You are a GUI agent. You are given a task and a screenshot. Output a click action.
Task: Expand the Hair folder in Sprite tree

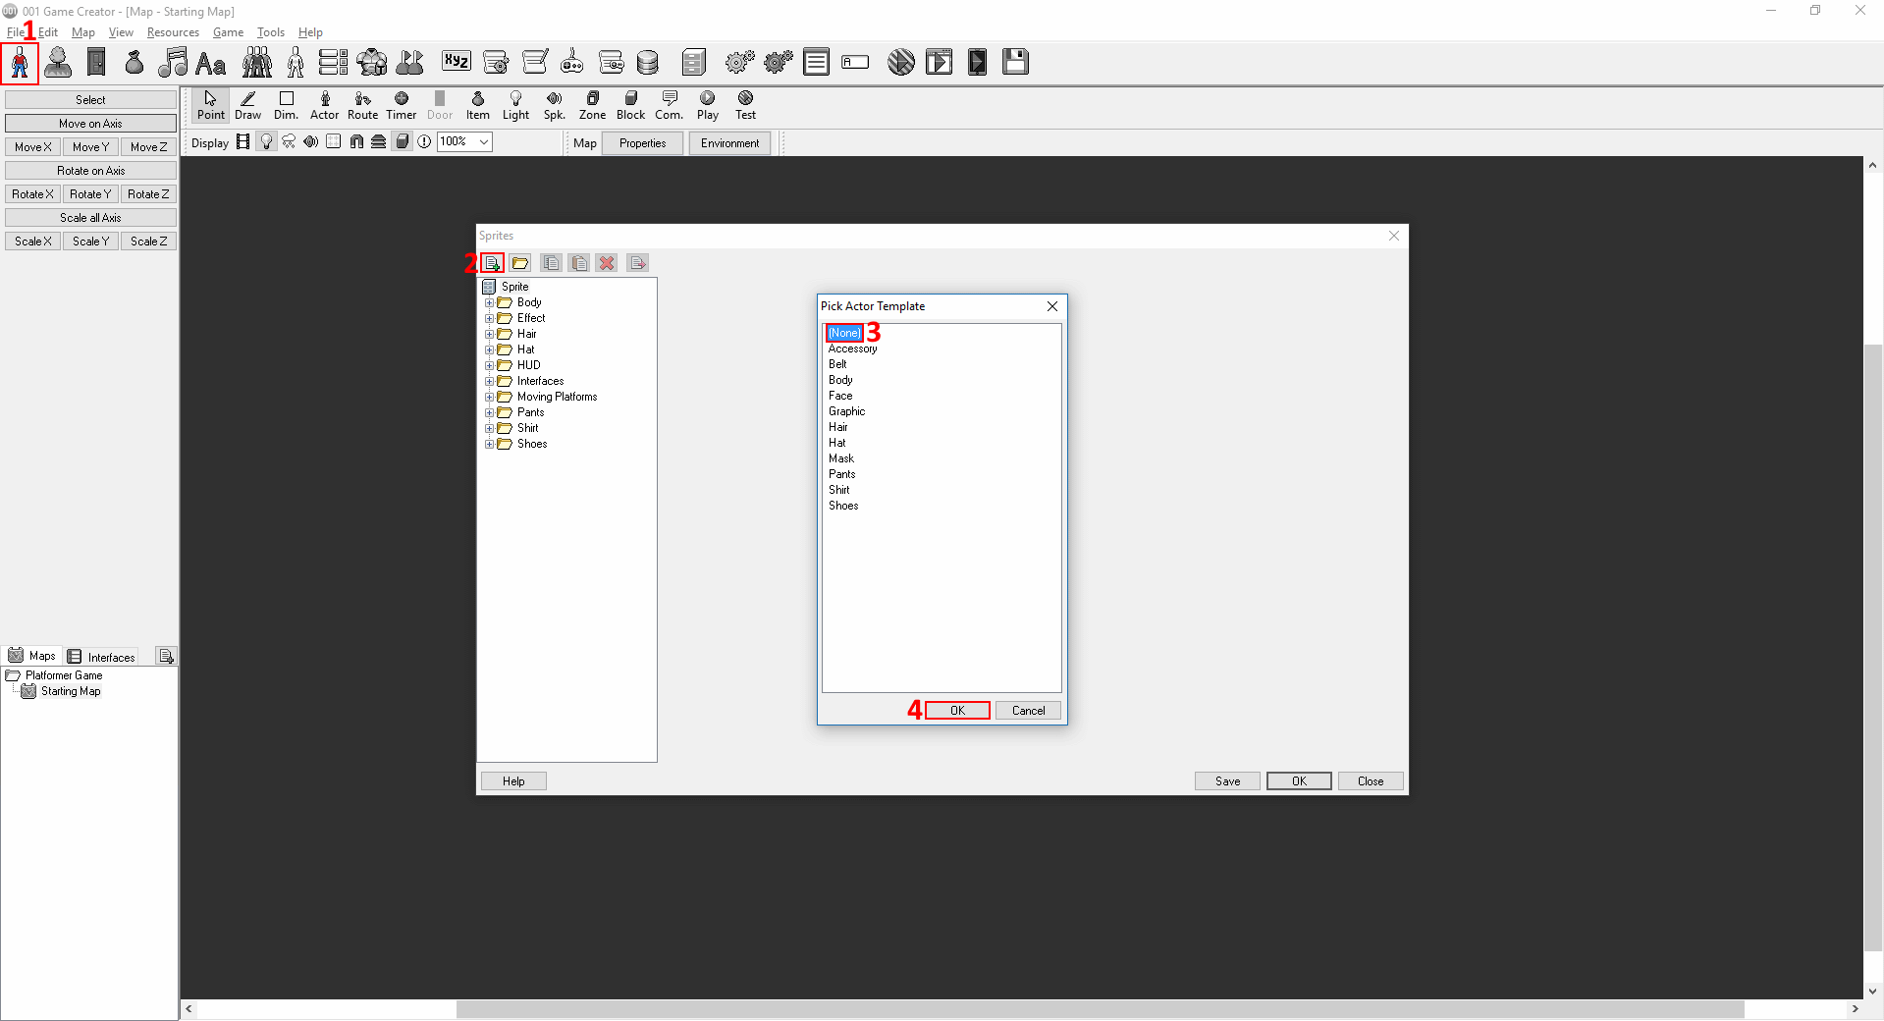(x=489, y=334)
